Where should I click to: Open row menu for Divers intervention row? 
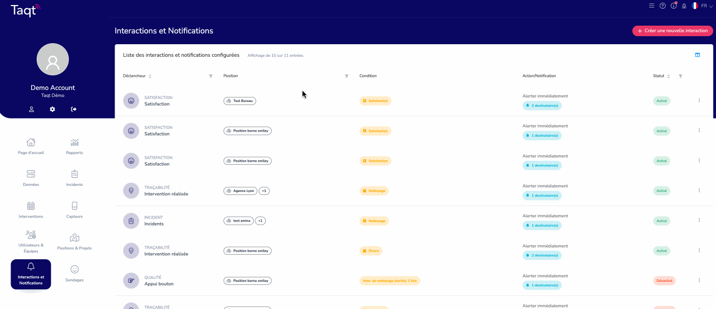699,250
